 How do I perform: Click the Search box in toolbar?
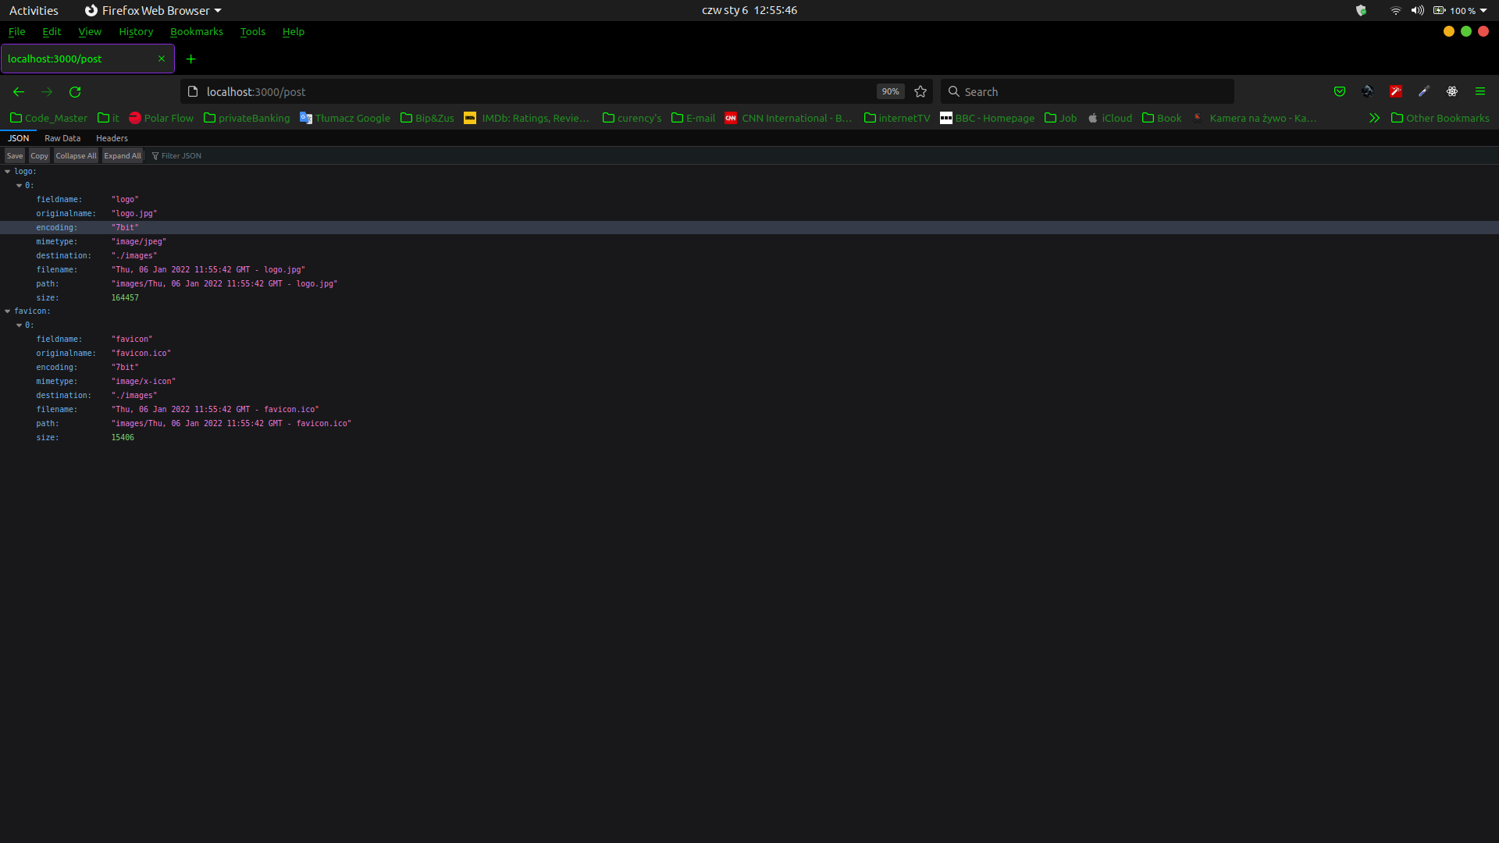click(1088, 92)
